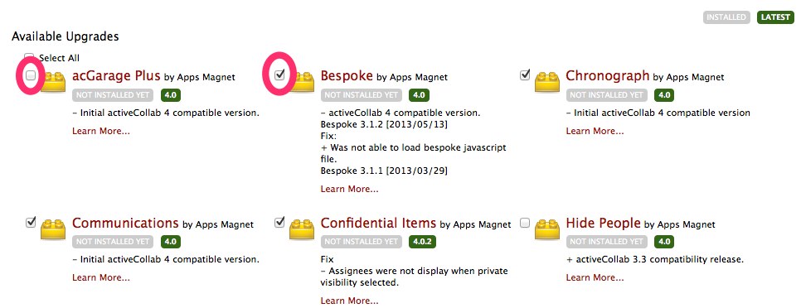This screenshot has height=308, width=801.
Task: Toggle the Select All checkbox
Action: click(x=30, y=56)
